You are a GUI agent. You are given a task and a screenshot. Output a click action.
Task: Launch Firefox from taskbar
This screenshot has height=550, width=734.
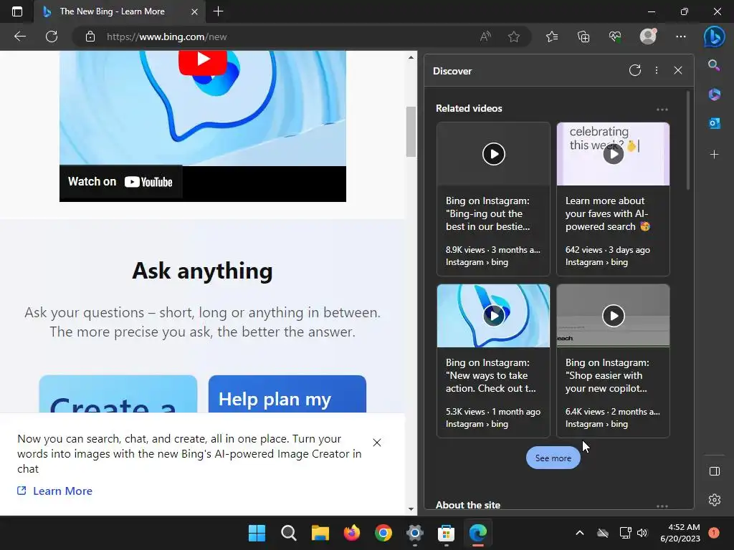click(x=351, y=533)
